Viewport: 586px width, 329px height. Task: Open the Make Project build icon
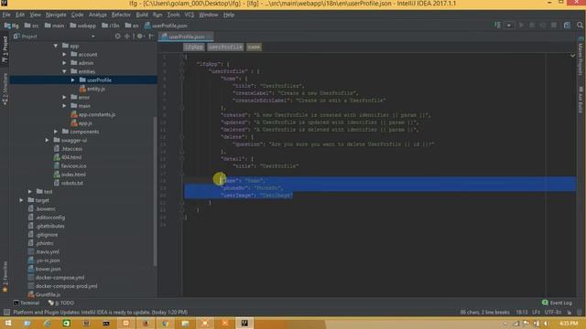point(497,25)
